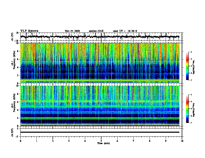
Task: Click time axis tick label "2"
Action: pos(53,141)
